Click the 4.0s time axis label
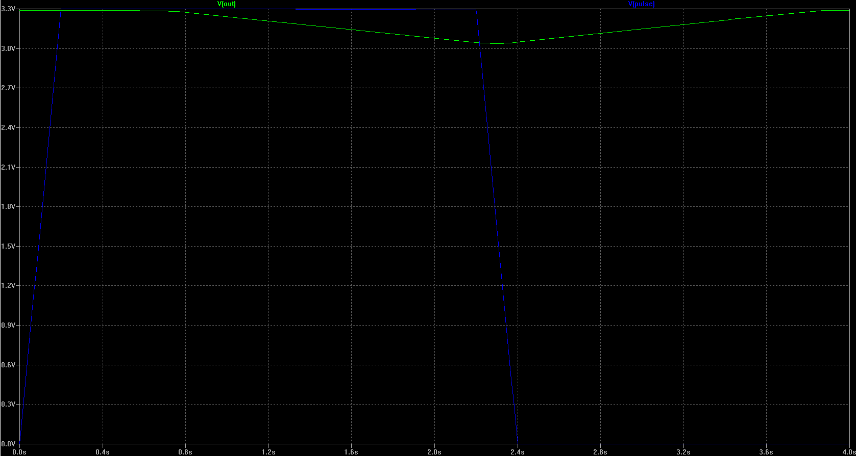 pos(848,452)
